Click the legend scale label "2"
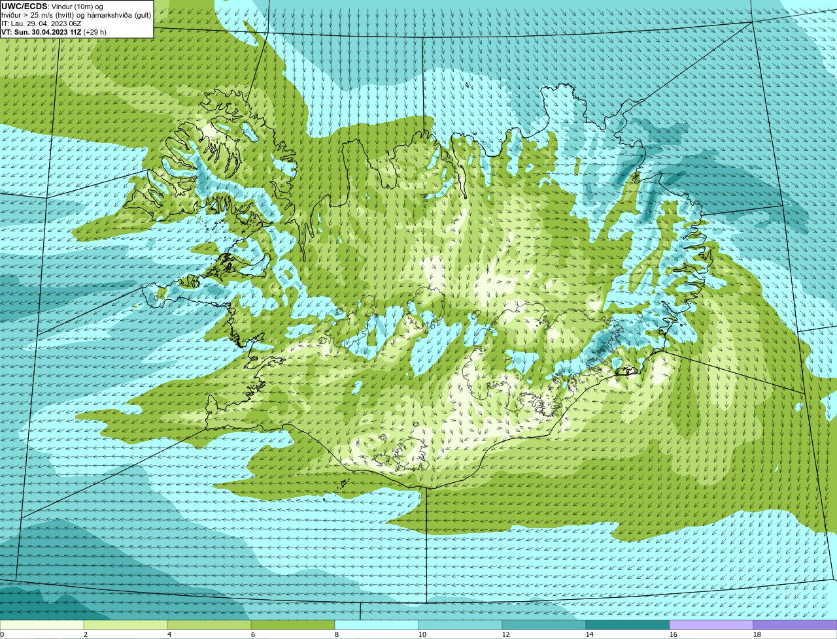Viewport: 837px width, 639px height. (86, 634)
